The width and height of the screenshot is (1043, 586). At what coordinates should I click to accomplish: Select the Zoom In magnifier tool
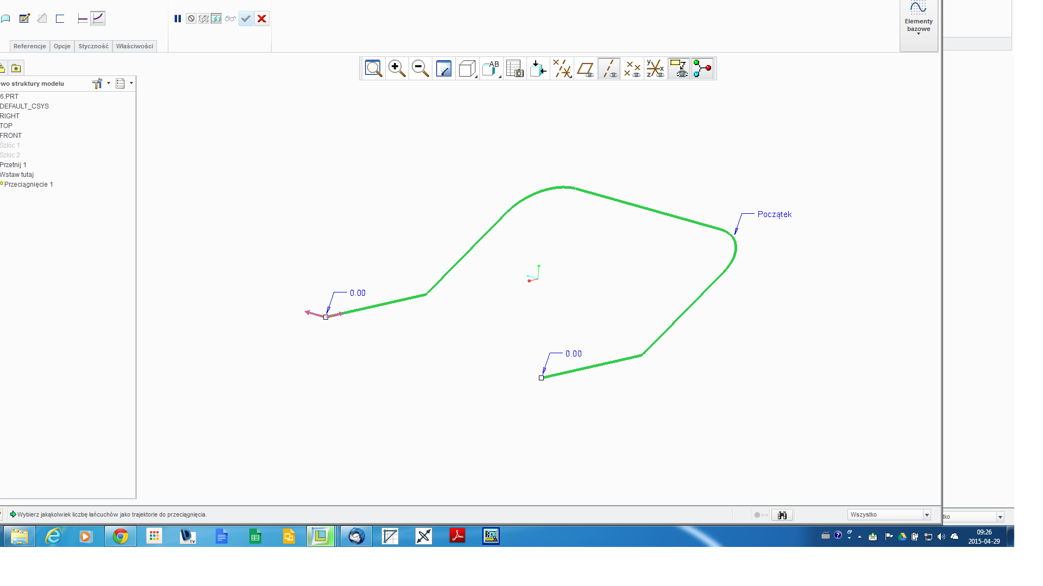(397, 68)
